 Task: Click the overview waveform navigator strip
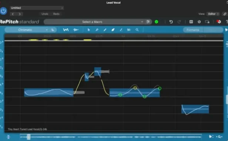point(111,137)
